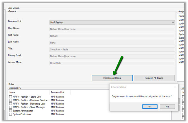This screenshot has height=123, width=188.
Task: Choose No in the Confirmation dialog
Action: tap(167, 106)
